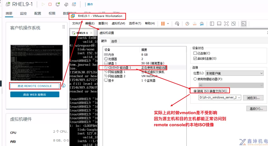Select the 显卡 device row
The image size is (268, 146).
pyautogui.click(x=144, y=80)
